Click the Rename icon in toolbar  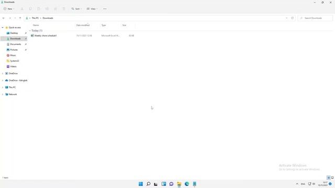coord(47,9)
